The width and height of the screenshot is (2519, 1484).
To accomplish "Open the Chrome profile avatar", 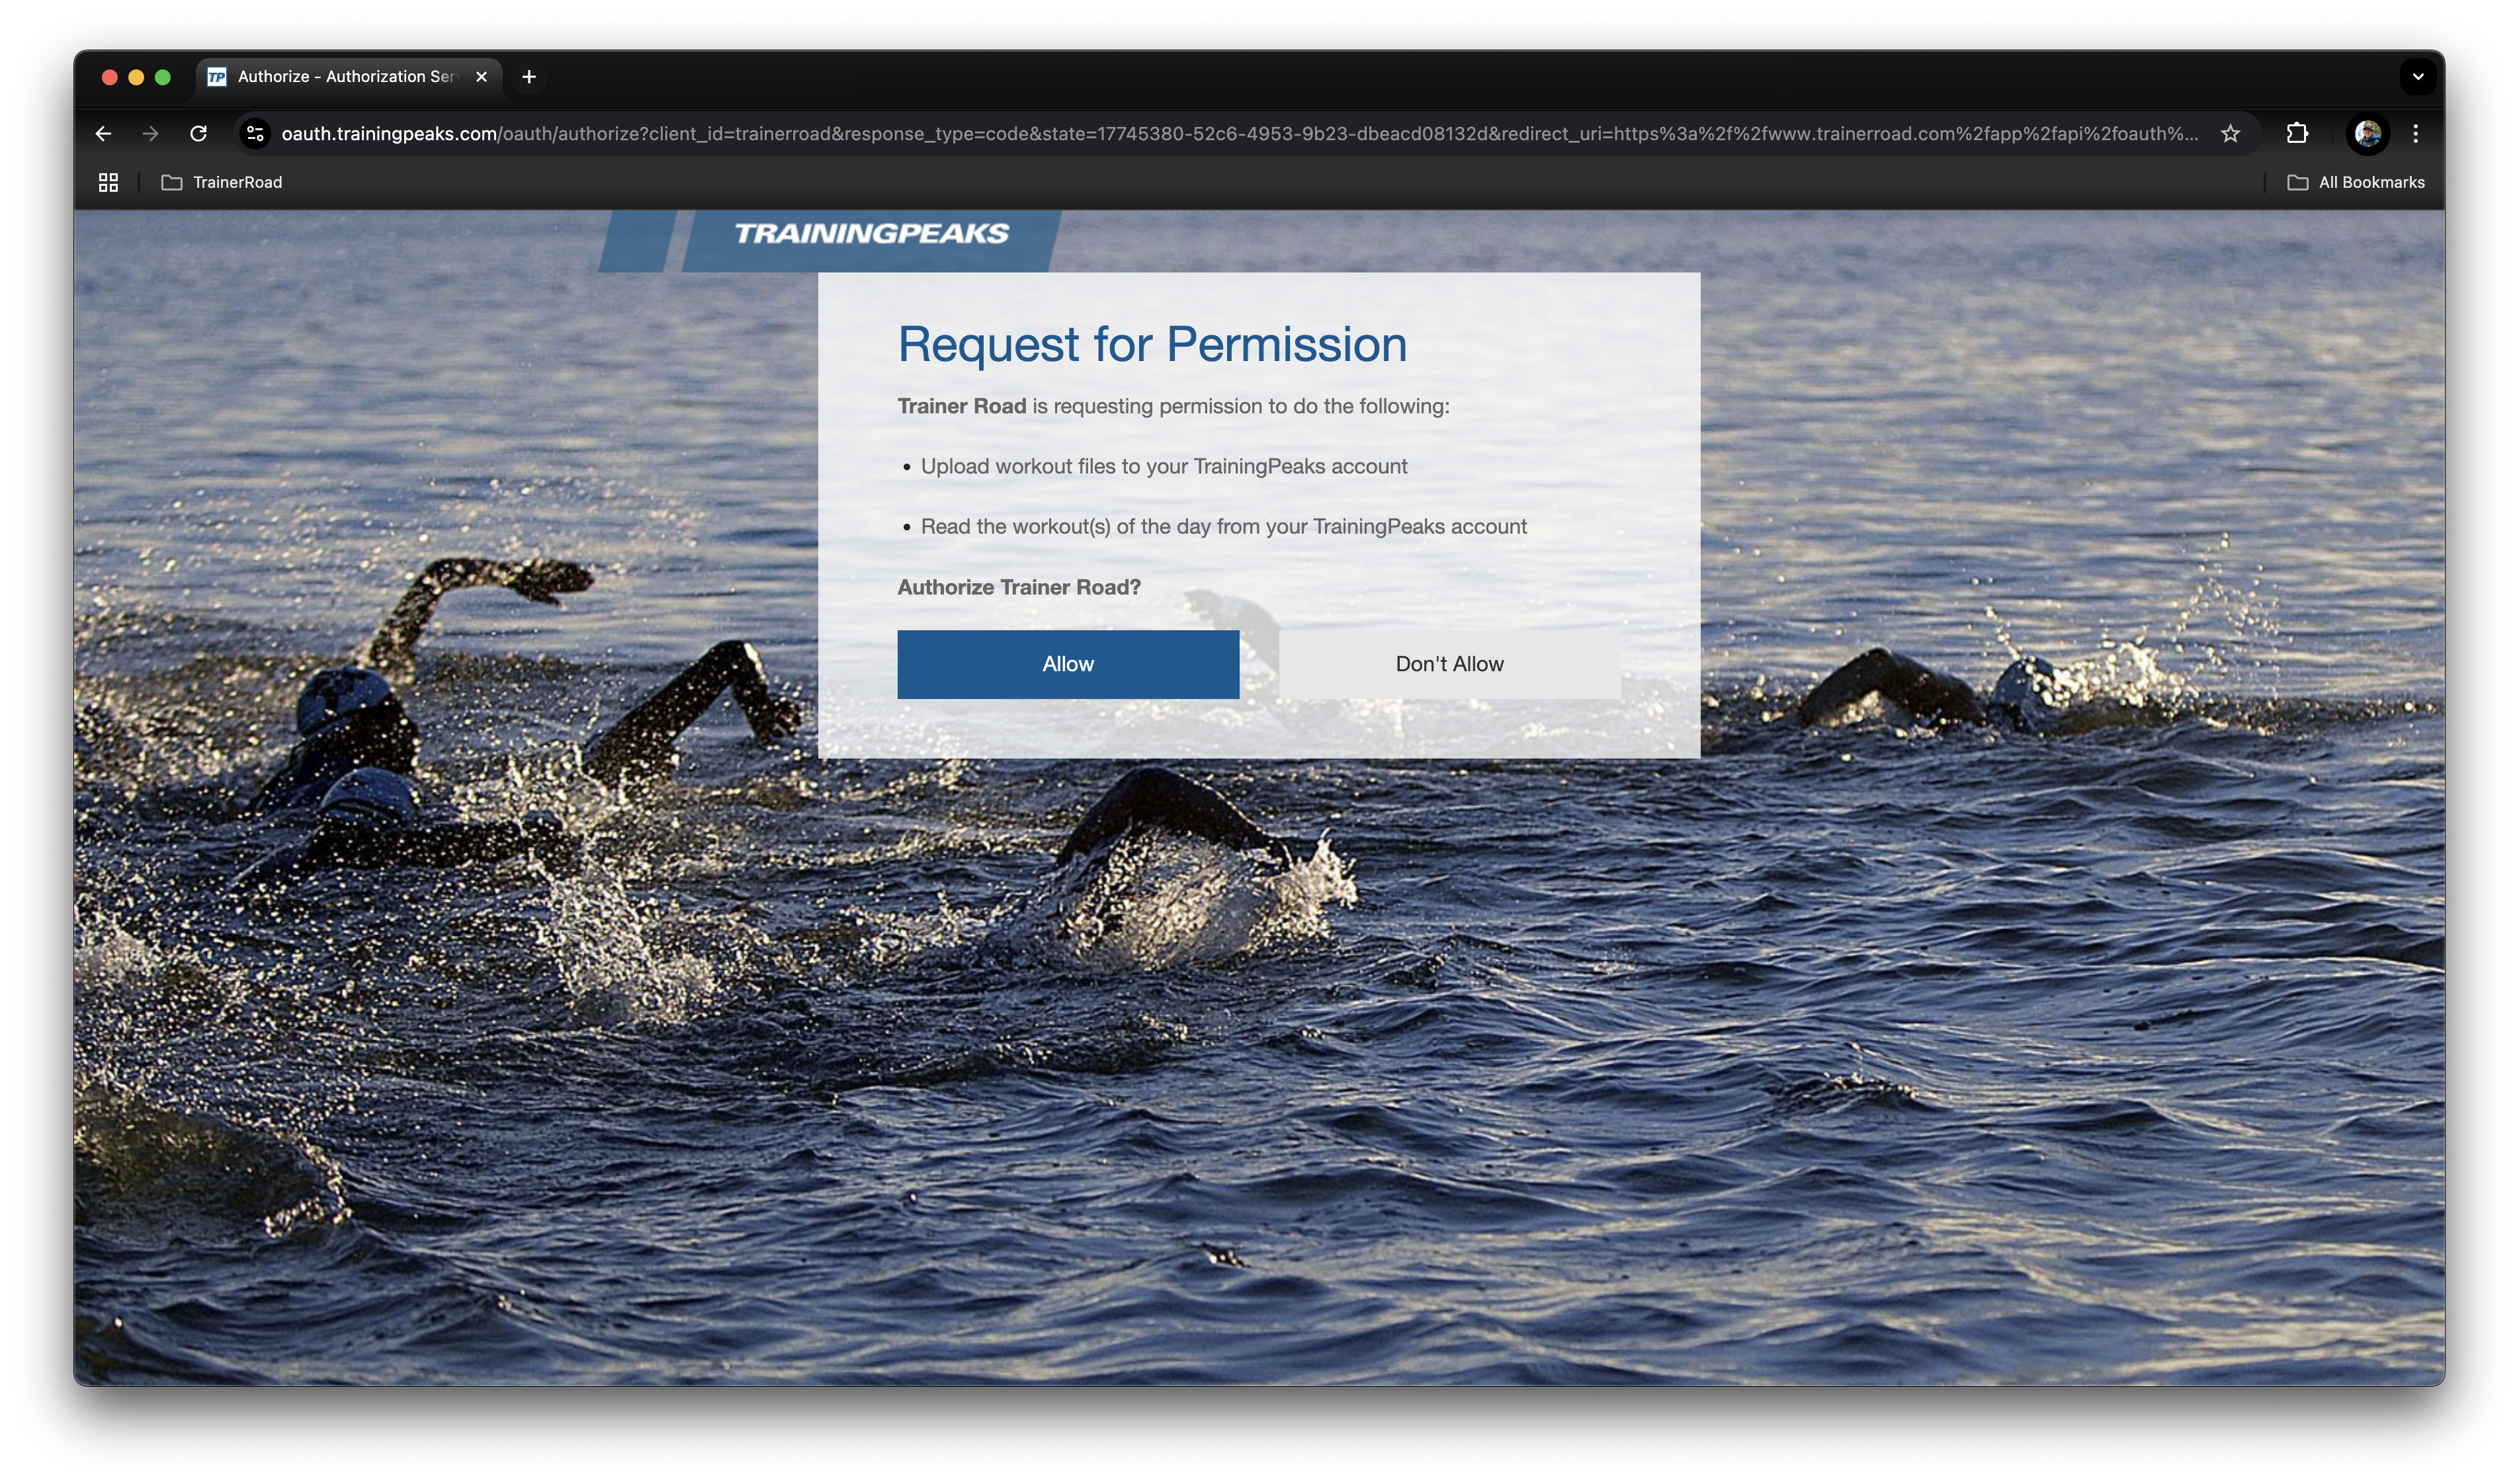I will point(2367,133).
